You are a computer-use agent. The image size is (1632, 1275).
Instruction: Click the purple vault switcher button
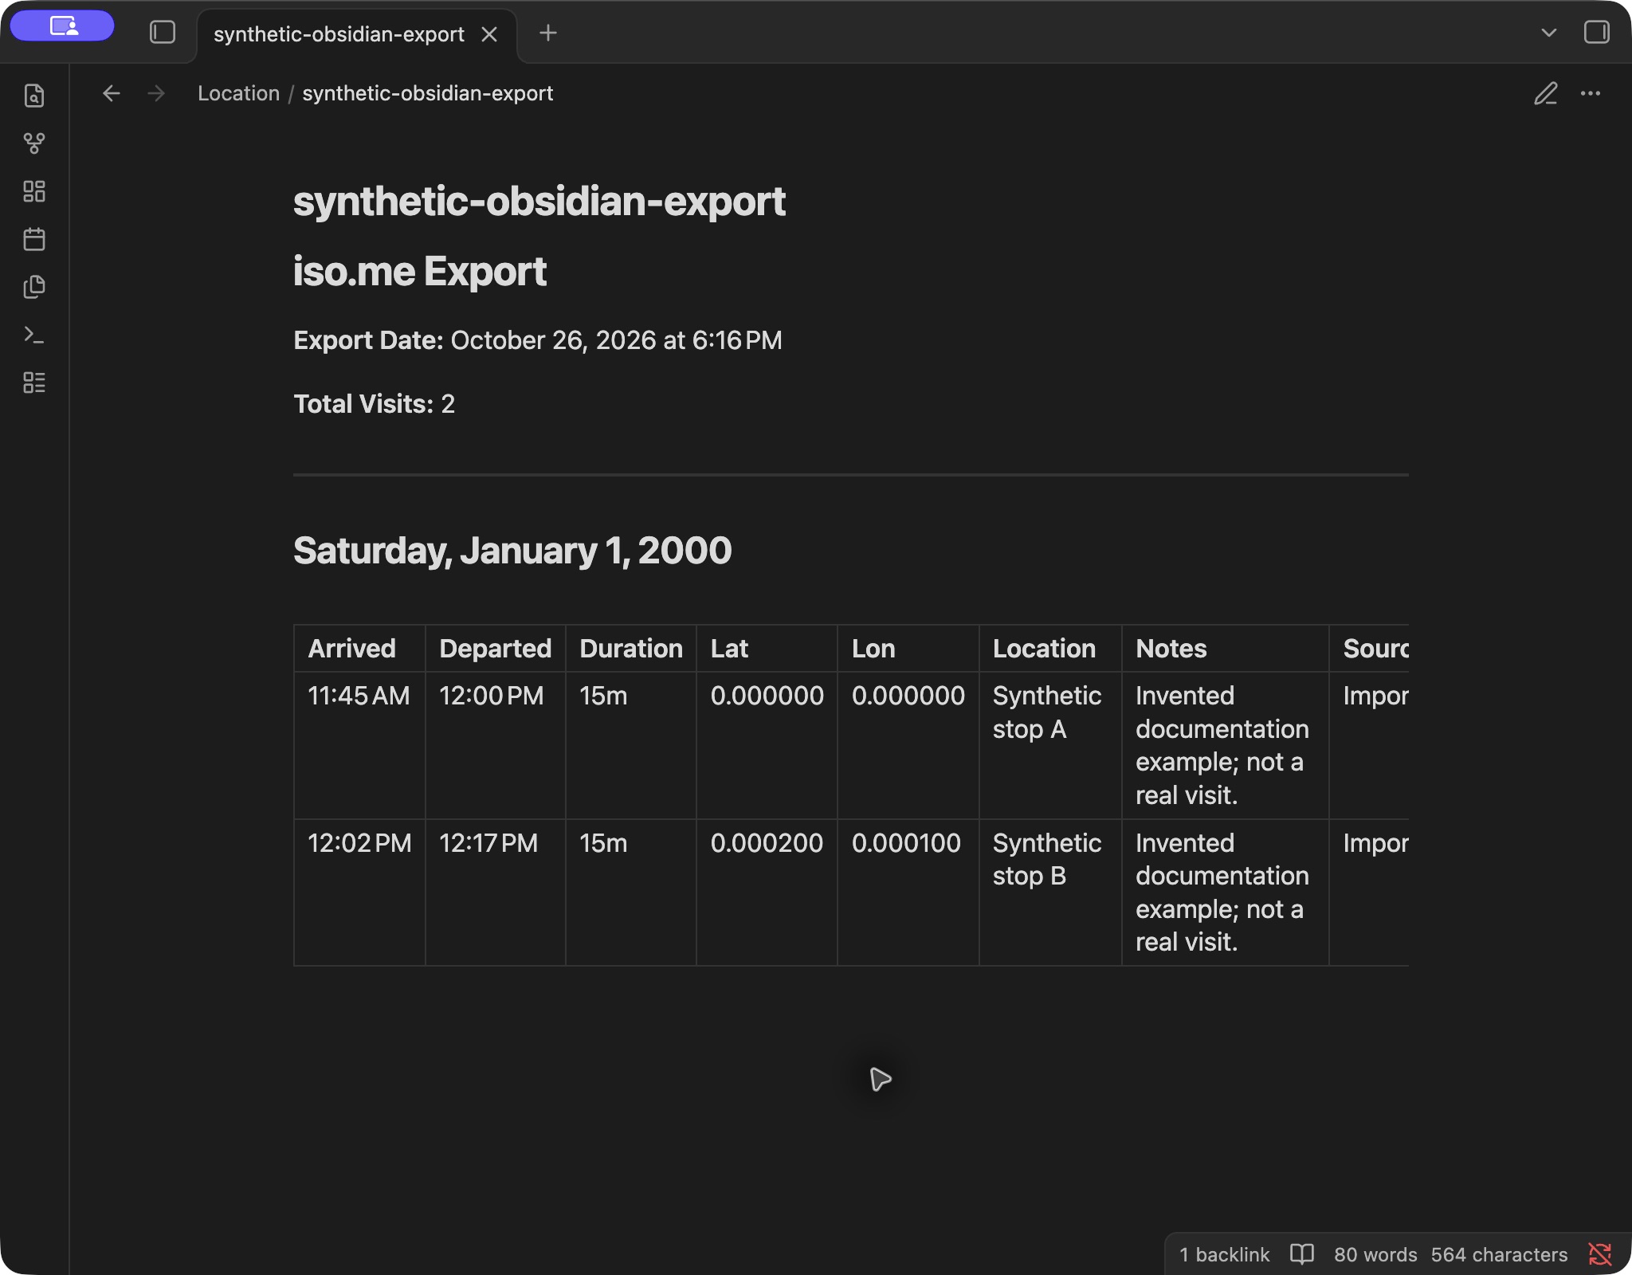62,26
